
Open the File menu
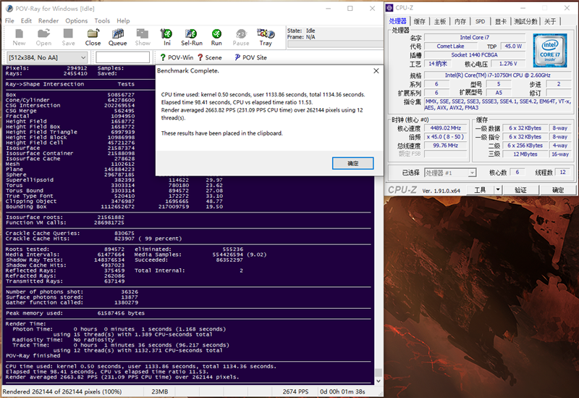pyautogui.click(x=9, y=21)
